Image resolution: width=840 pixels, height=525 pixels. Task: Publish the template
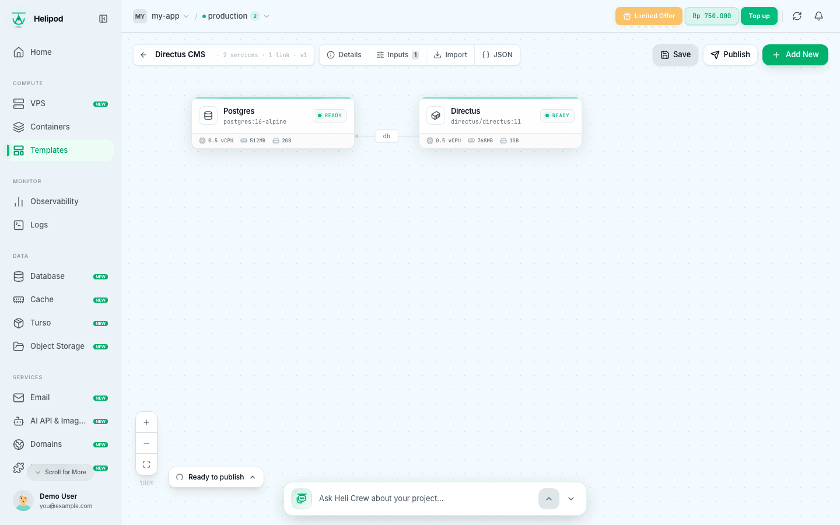pos(730,55)
